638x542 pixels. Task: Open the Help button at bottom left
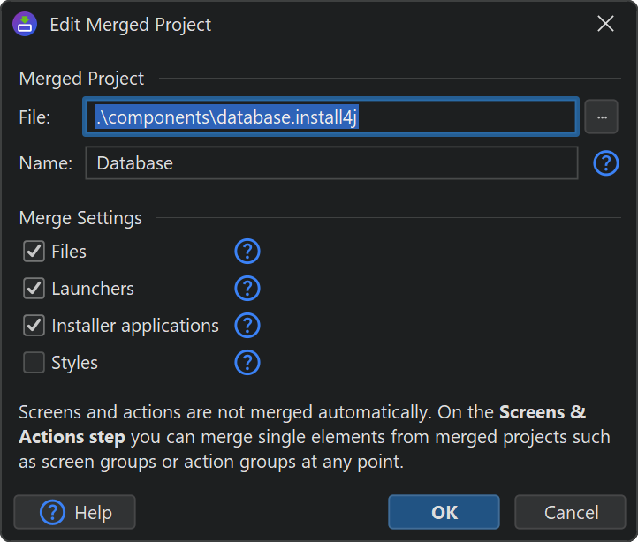coord(75,512)
